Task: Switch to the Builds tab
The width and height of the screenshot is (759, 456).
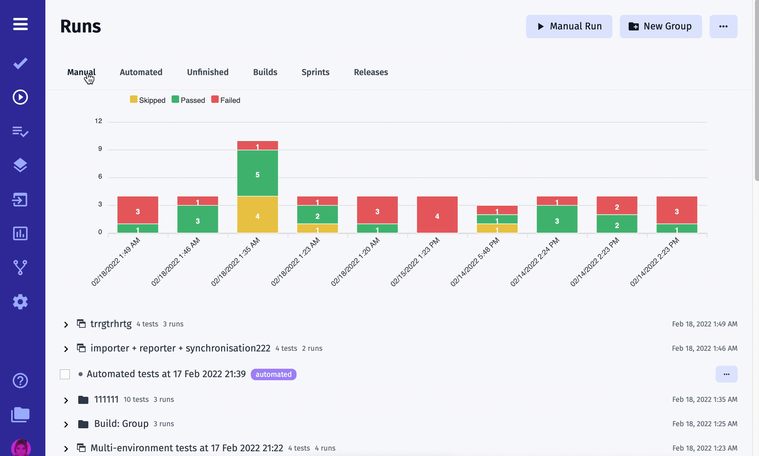Action: [265, 72]
